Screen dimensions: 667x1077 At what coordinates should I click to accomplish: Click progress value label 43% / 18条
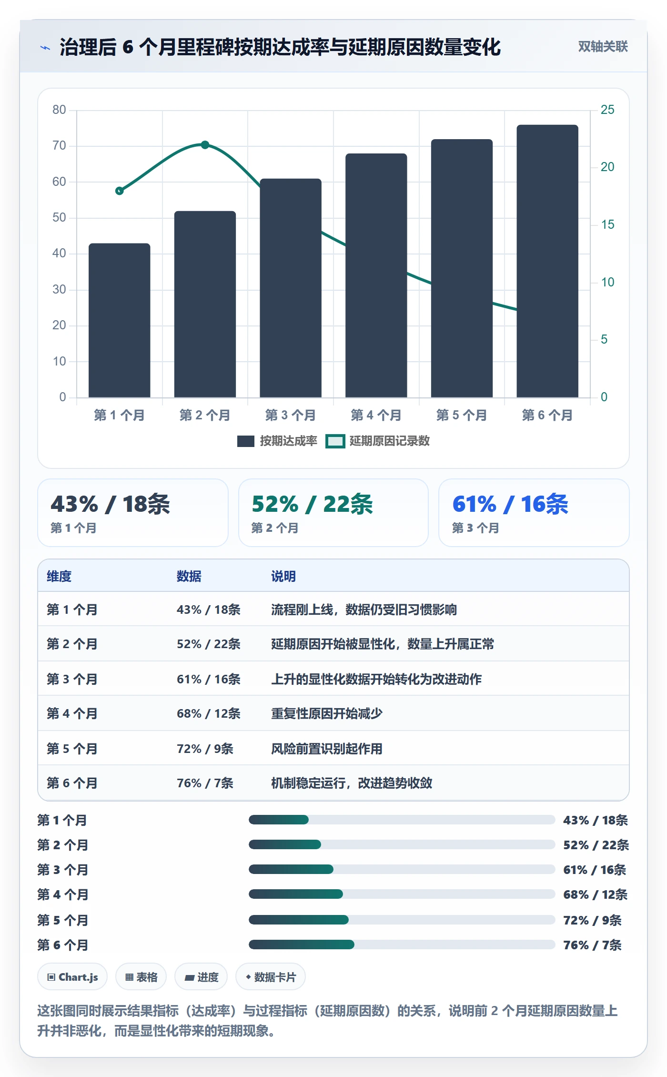click(596, 820)
